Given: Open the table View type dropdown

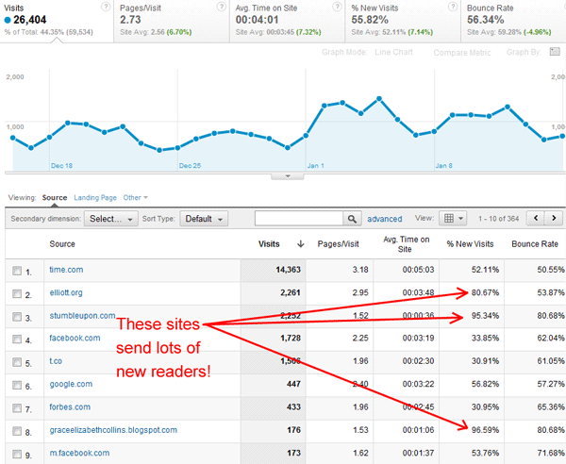Looking at the screenshot, I should pyautogui.click(x=454, y=219).
